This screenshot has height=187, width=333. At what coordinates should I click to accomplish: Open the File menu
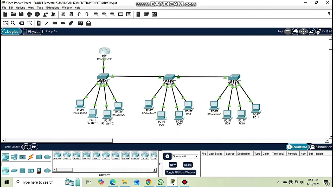pyautogui.click(x=4, y=8)
